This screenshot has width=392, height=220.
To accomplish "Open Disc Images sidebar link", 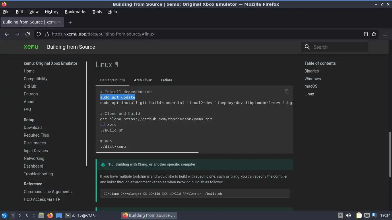I will pyautogui.click(x=35, y=143).
